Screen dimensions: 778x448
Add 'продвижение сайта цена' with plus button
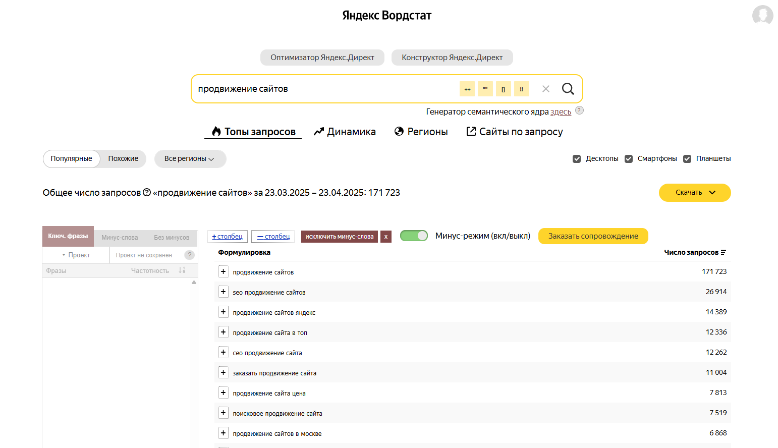(x=224, y=393)
